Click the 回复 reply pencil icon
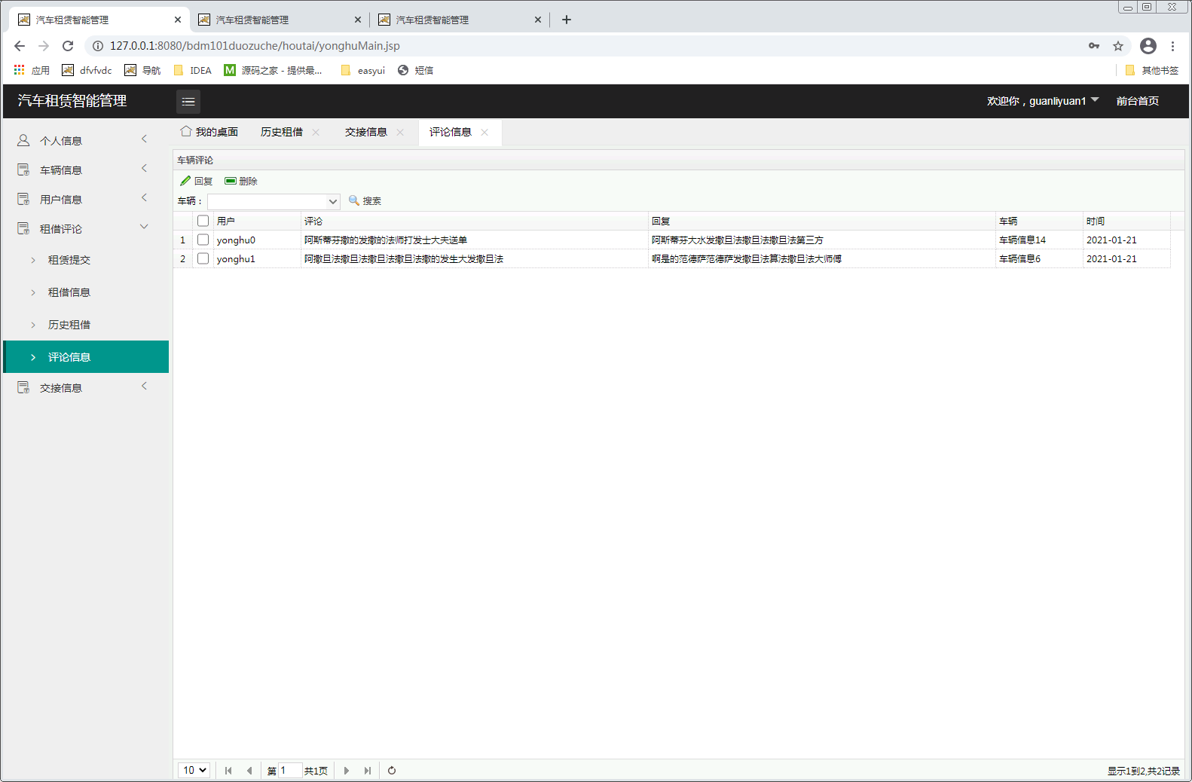This screenshot has height=782, width=1192. (x=185, y=181)
